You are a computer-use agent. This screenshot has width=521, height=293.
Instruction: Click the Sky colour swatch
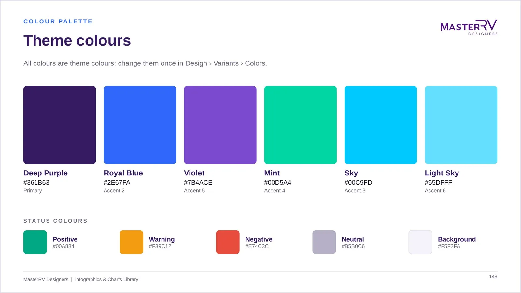(x=381, y=125)
